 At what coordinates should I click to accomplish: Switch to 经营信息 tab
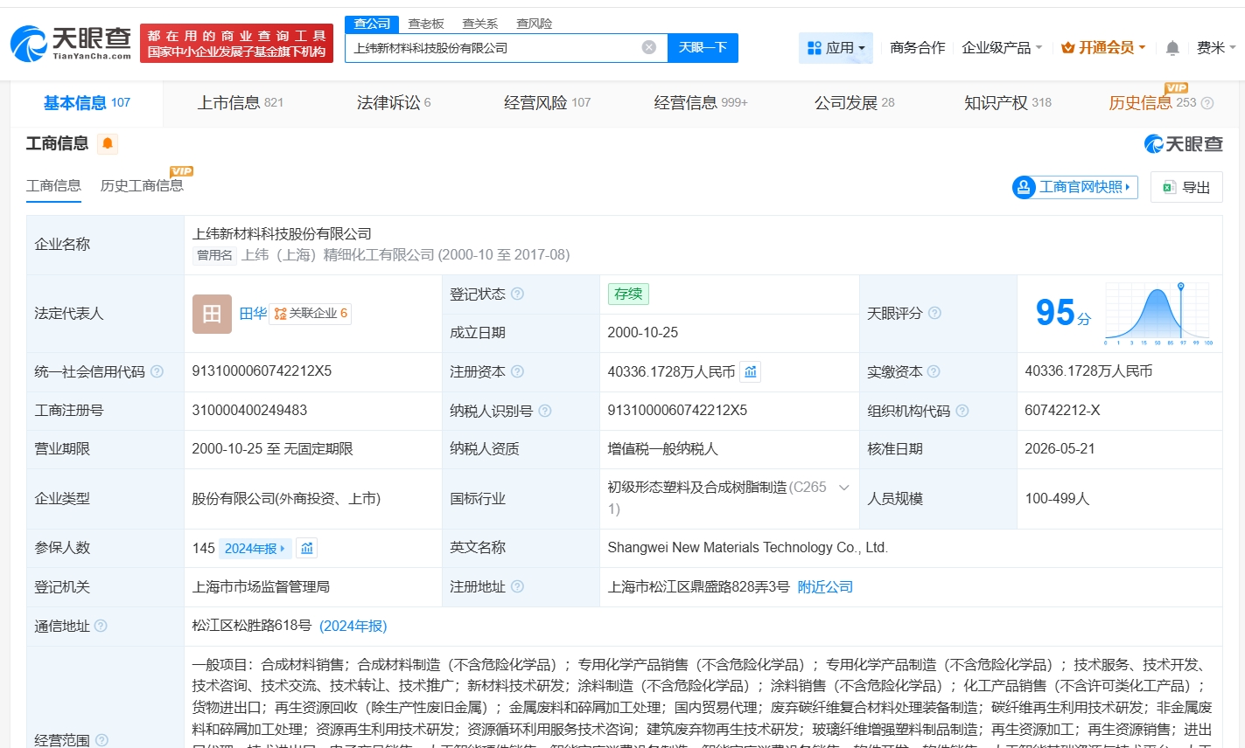(701, 103)
